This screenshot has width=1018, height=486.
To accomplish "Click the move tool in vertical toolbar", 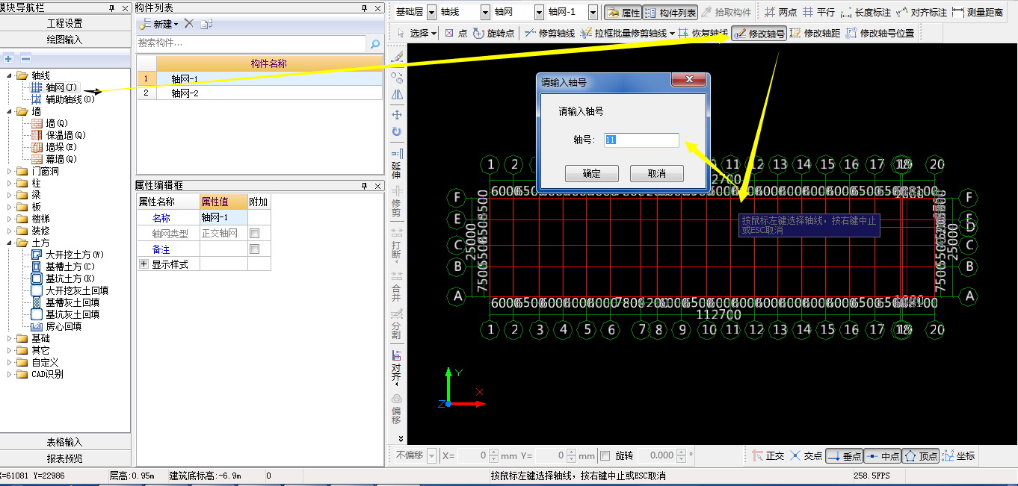I will tap(397, 114).
